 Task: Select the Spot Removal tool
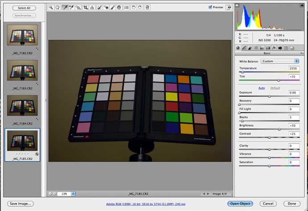tap(99, 8)
